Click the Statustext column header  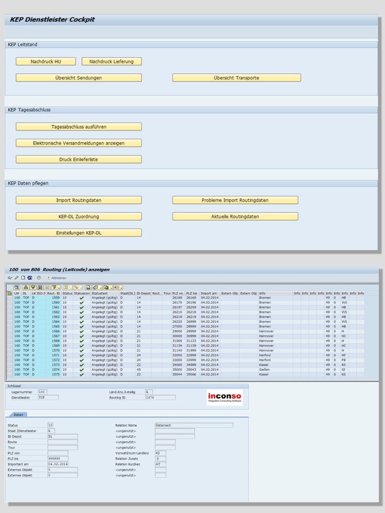click(x=105, y=293)
